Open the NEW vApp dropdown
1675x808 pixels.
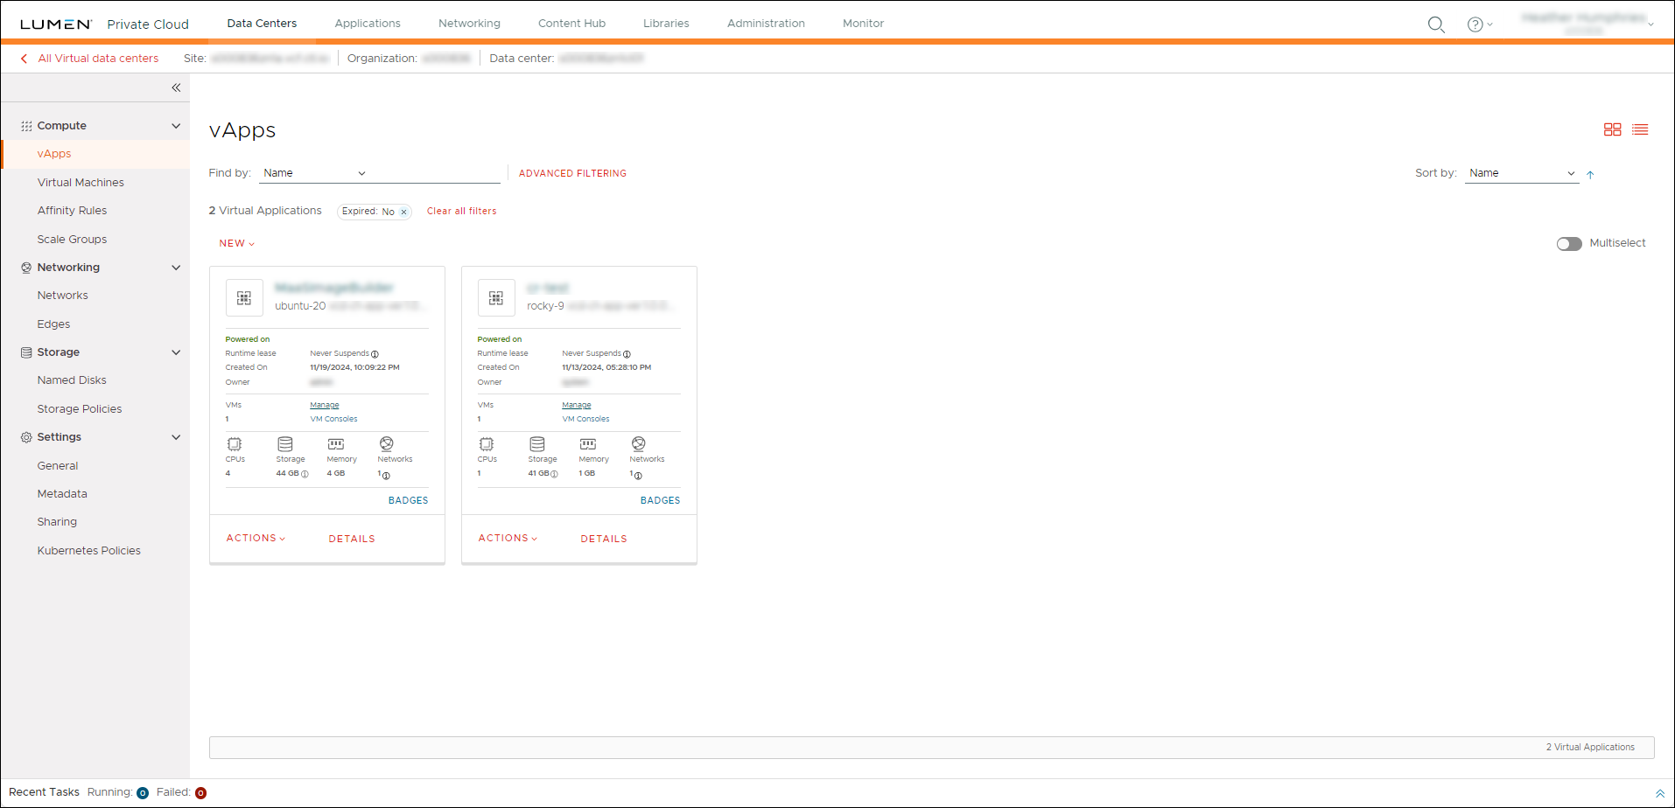[x=235, y=243]
